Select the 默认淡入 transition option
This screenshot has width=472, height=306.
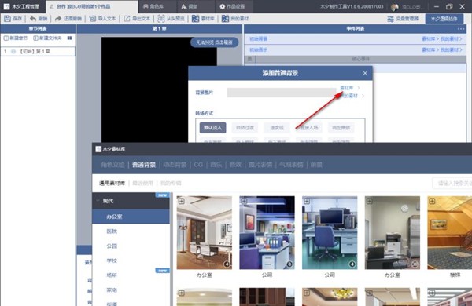click(212, 128)
